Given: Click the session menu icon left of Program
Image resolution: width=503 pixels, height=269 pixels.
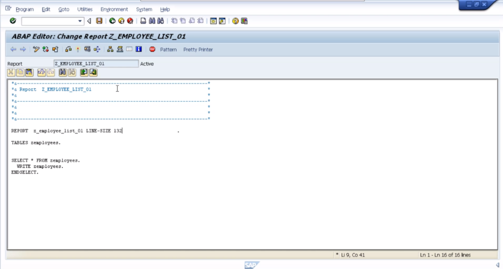Looking at the screenshot, I should click(x=8, y=9).
